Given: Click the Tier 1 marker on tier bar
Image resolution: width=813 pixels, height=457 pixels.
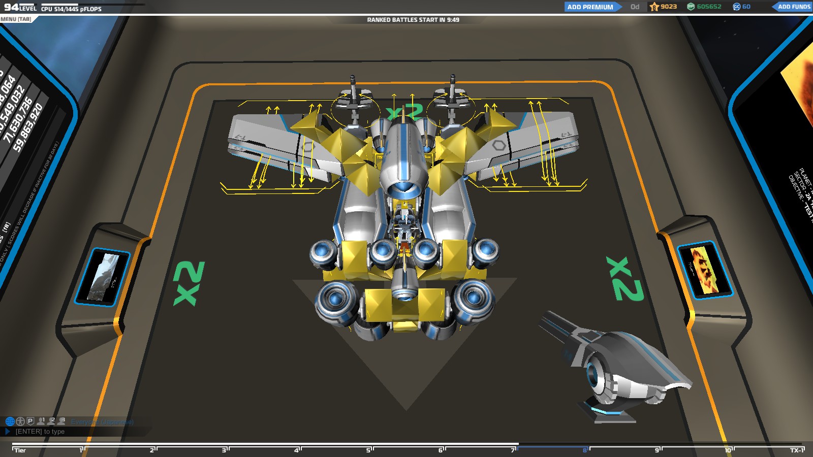Looking at the screenshot, I should [x=81, y=450].
